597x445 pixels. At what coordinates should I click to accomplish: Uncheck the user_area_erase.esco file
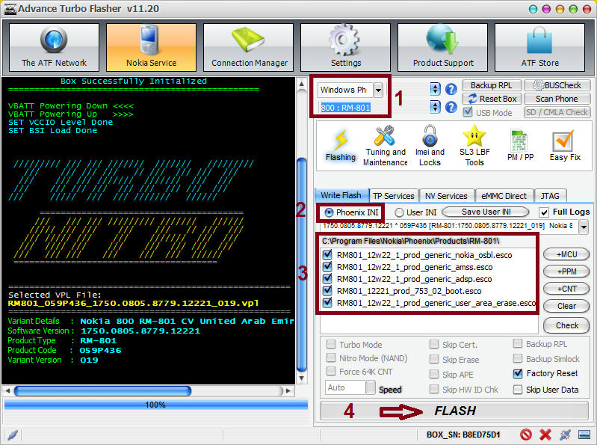[x=327, y=302]
